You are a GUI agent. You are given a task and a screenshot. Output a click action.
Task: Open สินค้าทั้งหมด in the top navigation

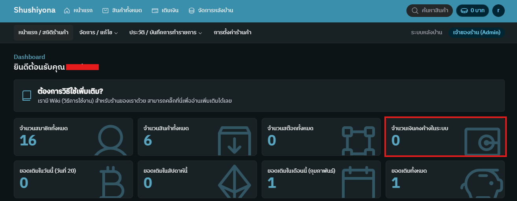coord(122,11)
